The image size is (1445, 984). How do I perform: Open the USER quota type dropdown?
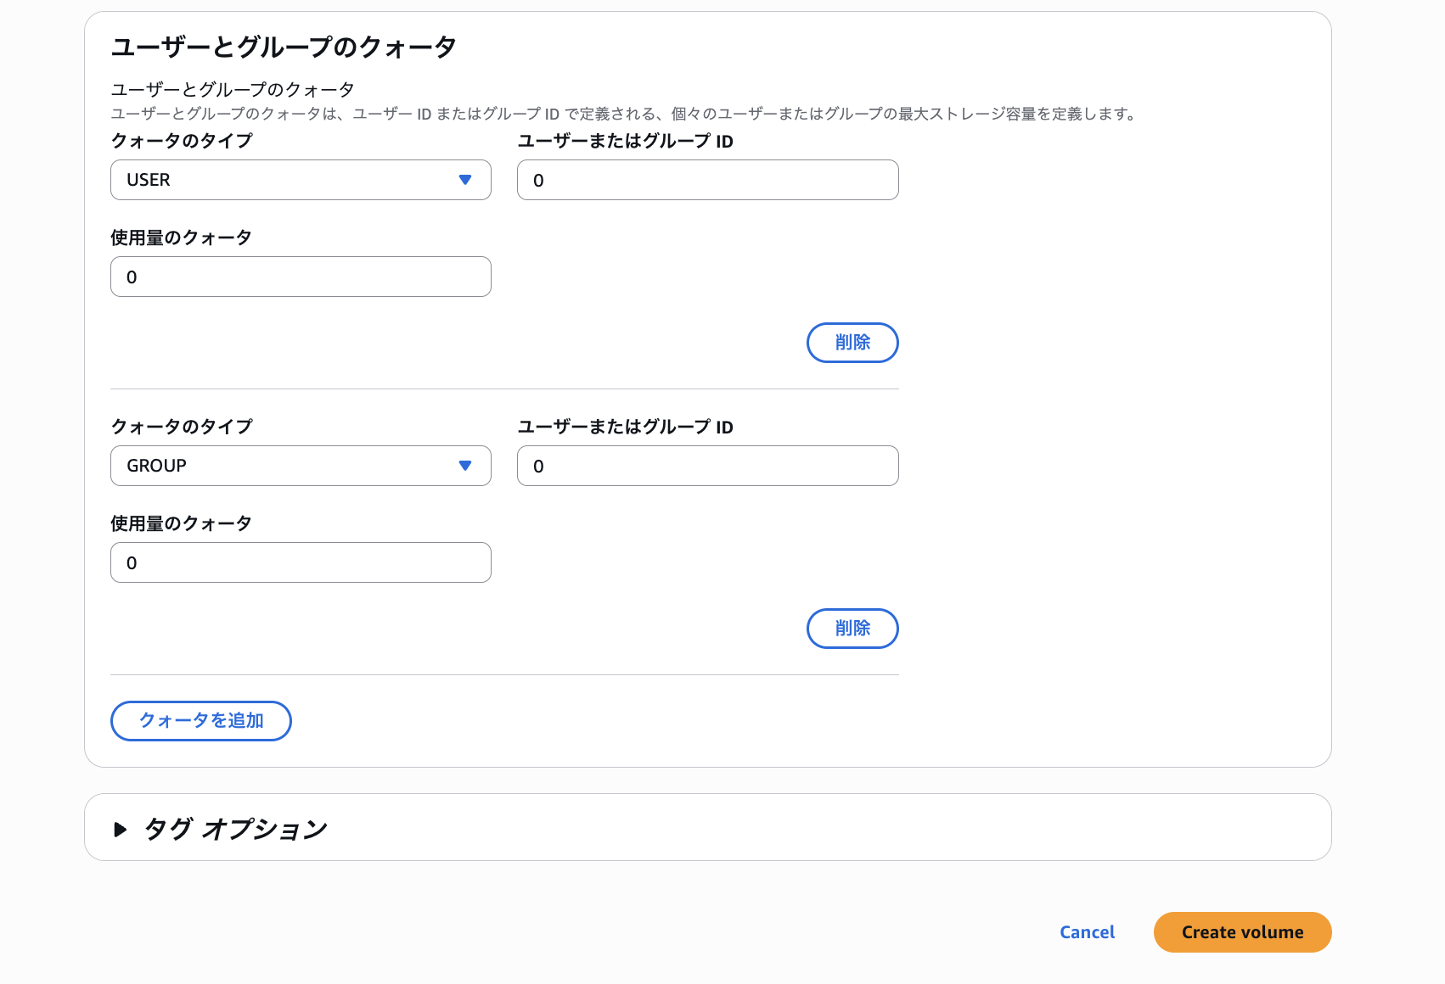300,180
